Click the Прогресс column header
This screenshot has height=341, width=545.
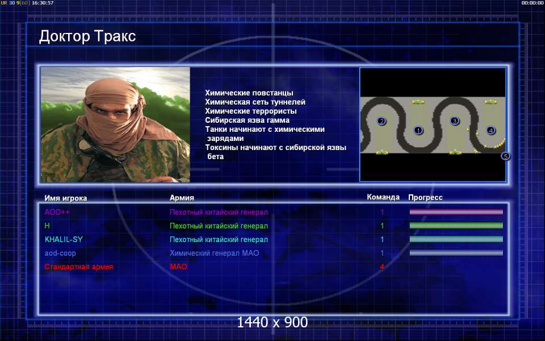[425, 198]
